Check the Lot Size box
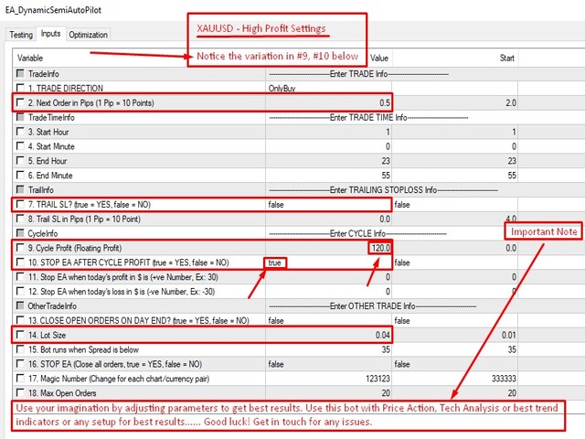585x439 pixels. coord(20,335)
